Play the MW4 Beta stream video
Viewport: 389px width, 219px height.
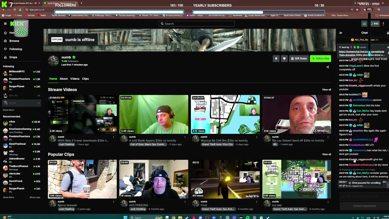coord(82,114)
